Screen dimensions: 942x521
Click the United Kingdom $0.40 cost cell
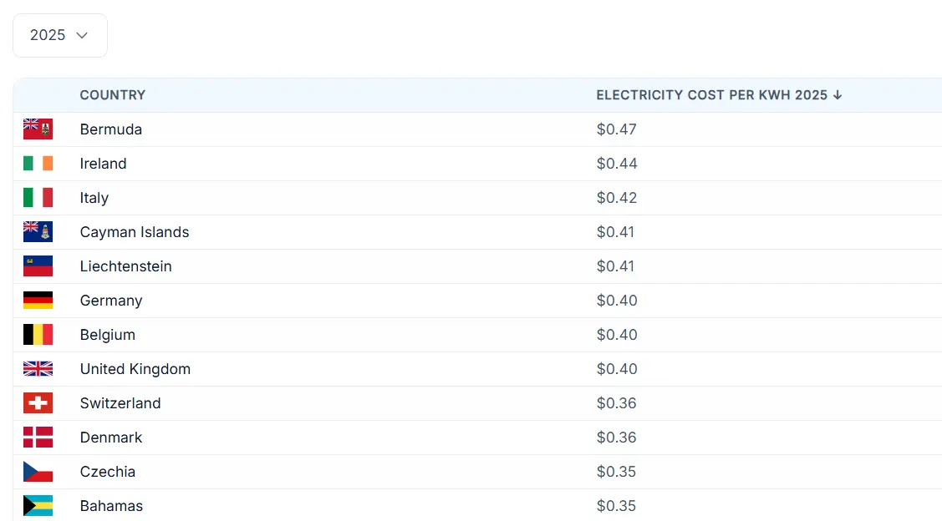[x=616, y=369]
